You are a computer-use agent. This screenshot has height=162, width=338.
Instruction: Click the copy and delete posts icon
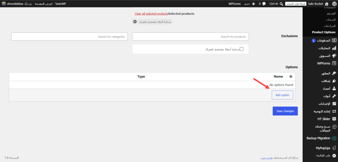coord(334,127)
